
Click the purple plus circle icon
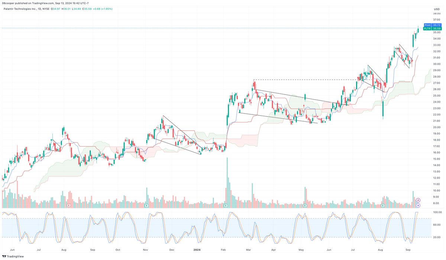point(418,205)
